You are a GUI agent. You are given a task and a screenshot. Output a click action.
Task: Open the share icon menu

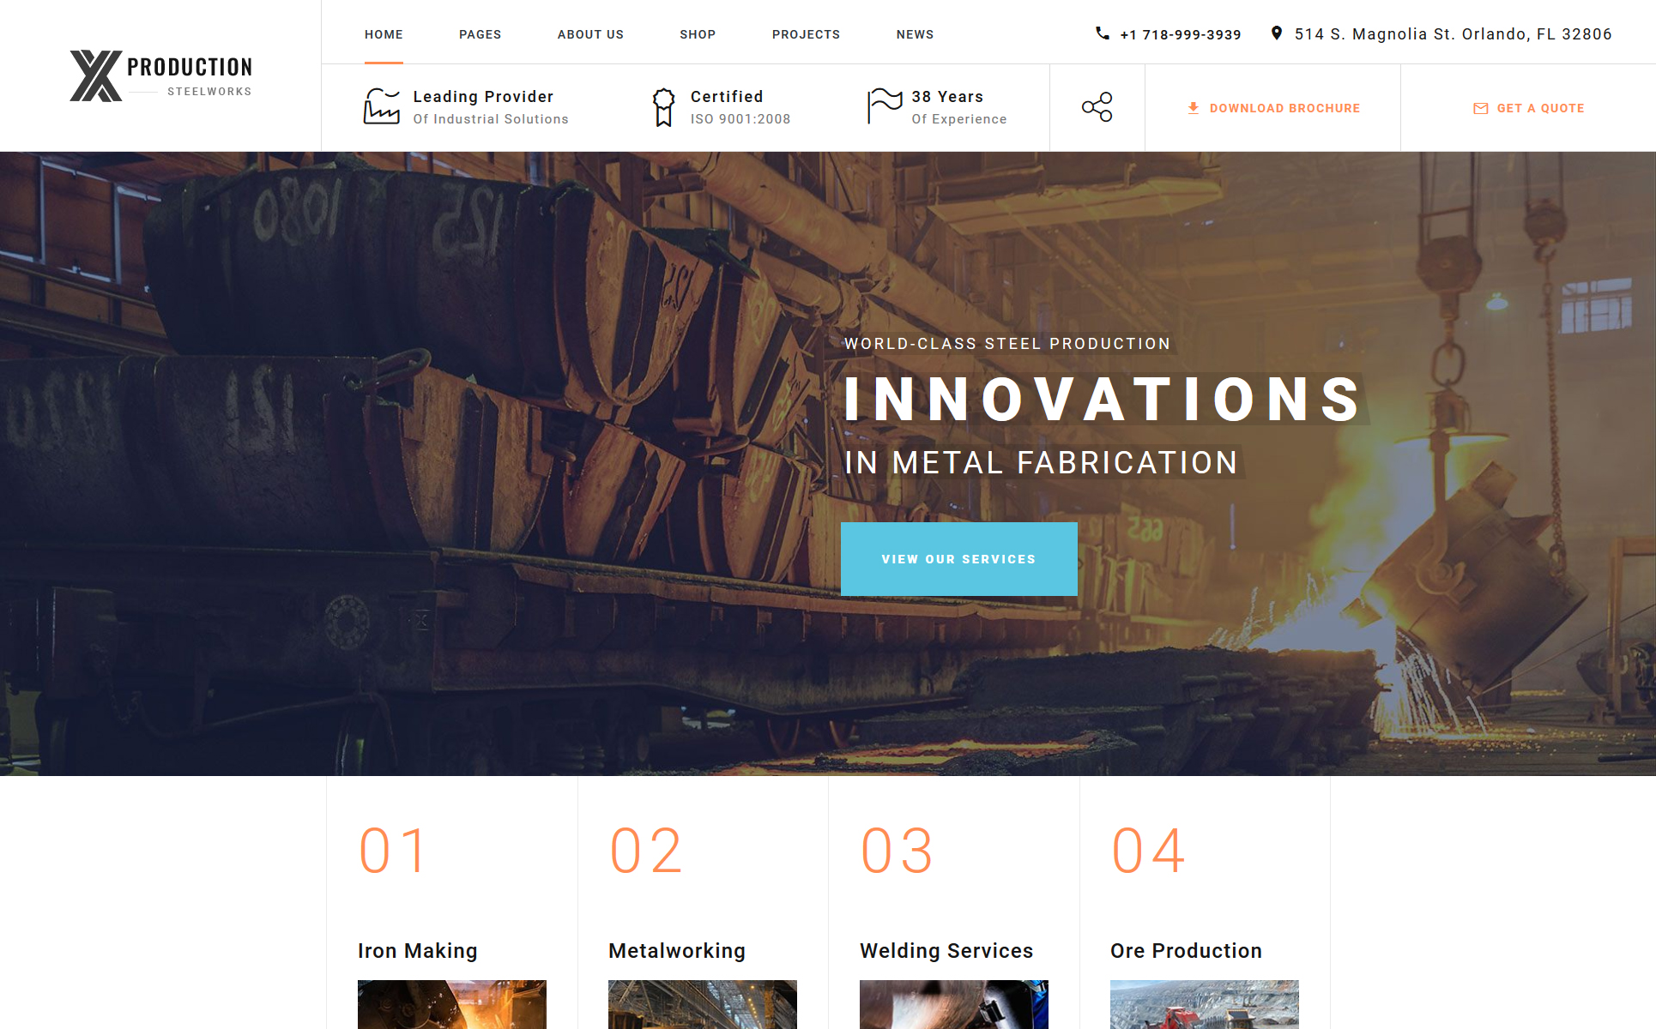click(x=1097, y=107)
